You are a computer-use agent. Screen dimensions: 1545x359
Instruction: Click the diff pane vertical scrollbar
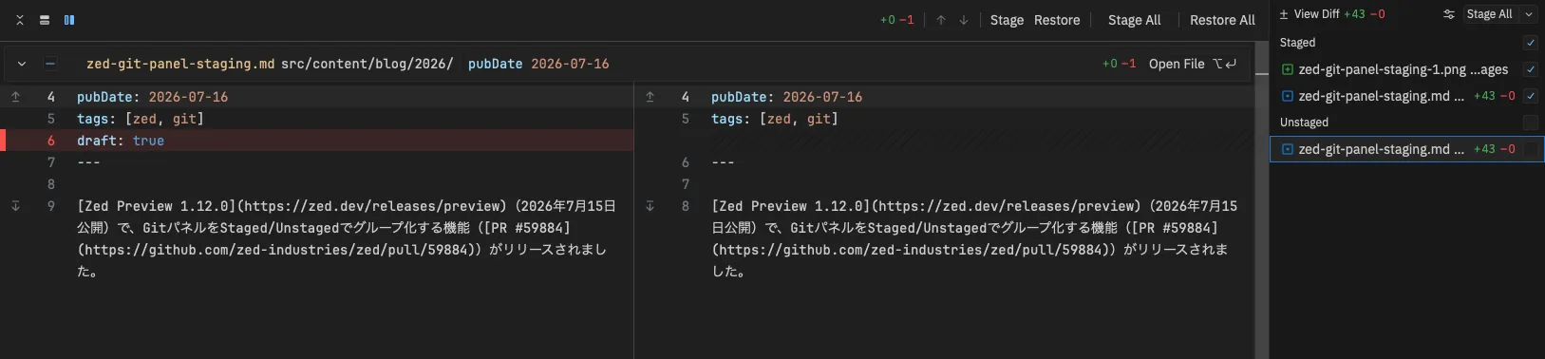click(x=1262, y=199)
